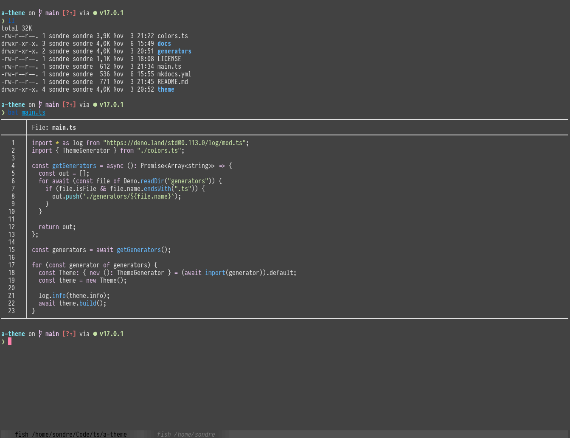The height and width of the screenshot is (438, 570).
Task: Click the prompt chevron before the bat command
Action: point(3,112)
